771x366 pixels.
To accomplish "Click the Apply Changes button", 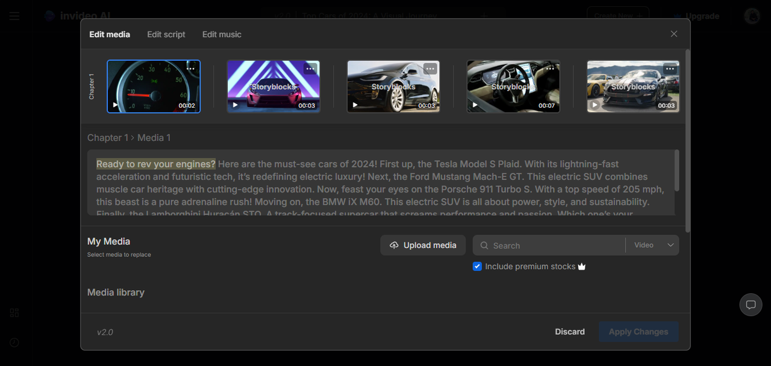I will (x=638, y=332).
